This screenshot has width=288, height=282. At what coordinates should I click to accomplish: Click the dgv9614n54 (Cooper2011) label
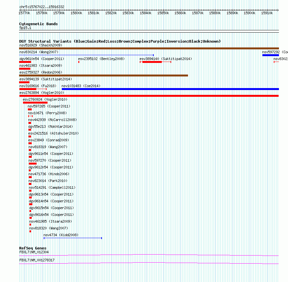(x=51, y=201)
